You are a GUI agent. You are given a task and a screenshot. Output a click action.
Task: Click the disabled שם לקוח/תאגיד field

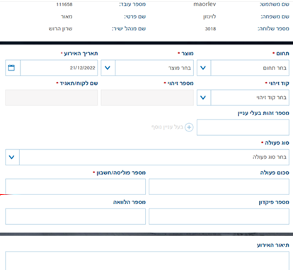52,98
